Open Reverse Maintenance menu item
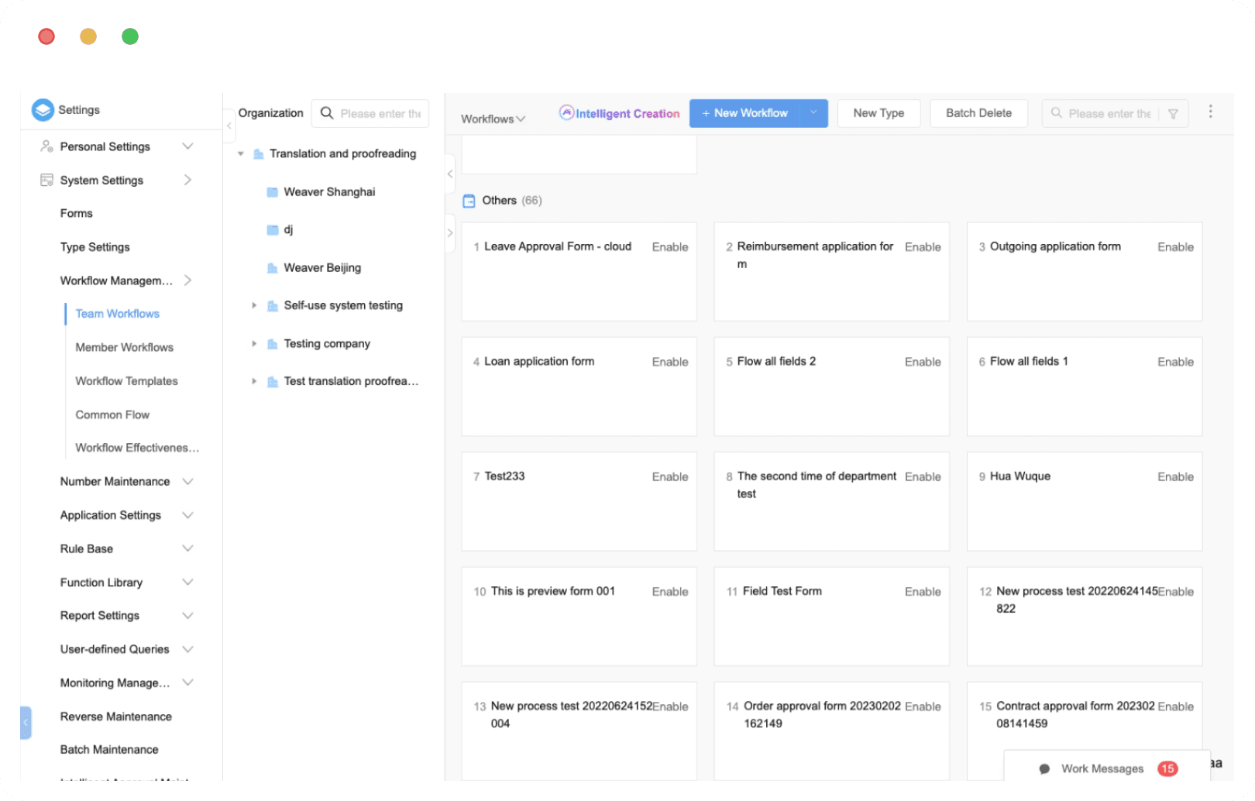Viewport: 1255px width, 801px height. point(115,717)
